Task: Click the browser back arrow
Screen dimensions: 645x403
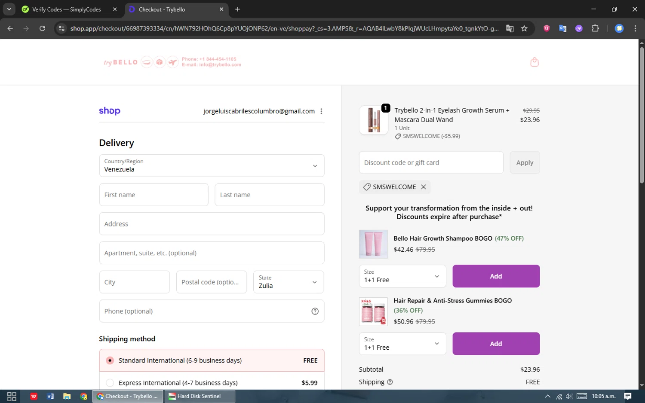Action: (x=10, y=28)
